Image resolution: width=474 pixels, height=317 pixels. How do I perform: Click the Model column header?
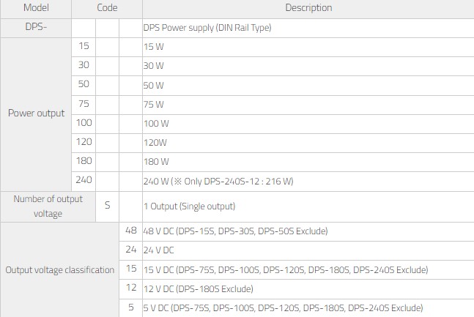coord(36,8)
